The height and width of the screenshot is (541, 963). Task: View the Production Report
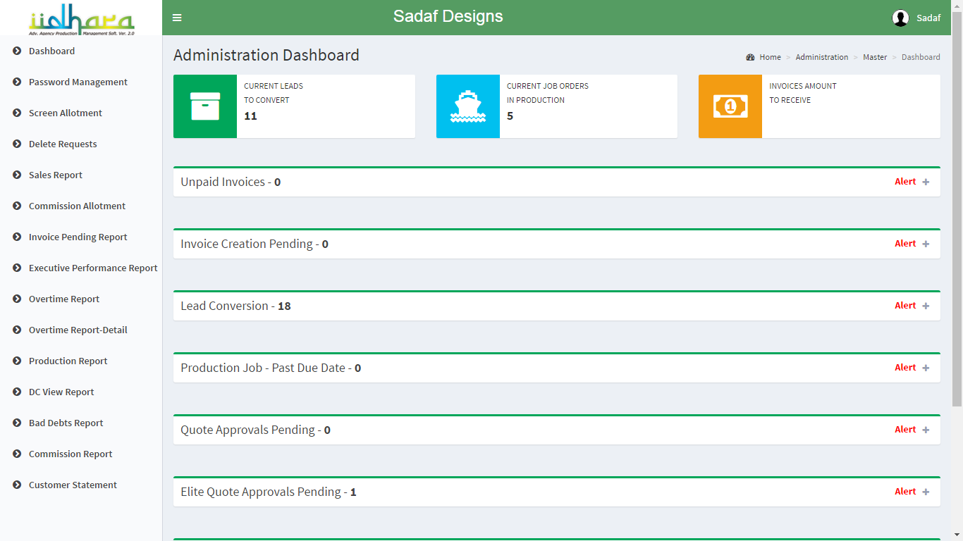[68, 361]
